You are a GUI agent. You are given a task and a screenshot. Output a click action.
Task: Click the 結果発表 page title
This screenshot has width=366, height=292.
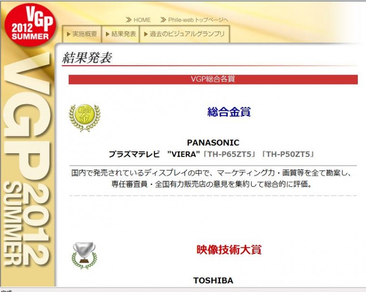[x=87, y=58]
